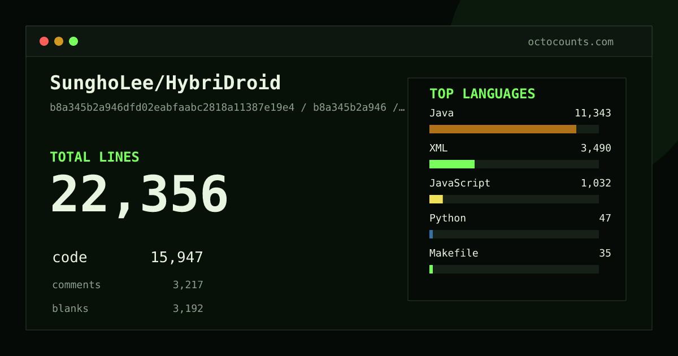
Task: Click the comments label
Action: 76,285
